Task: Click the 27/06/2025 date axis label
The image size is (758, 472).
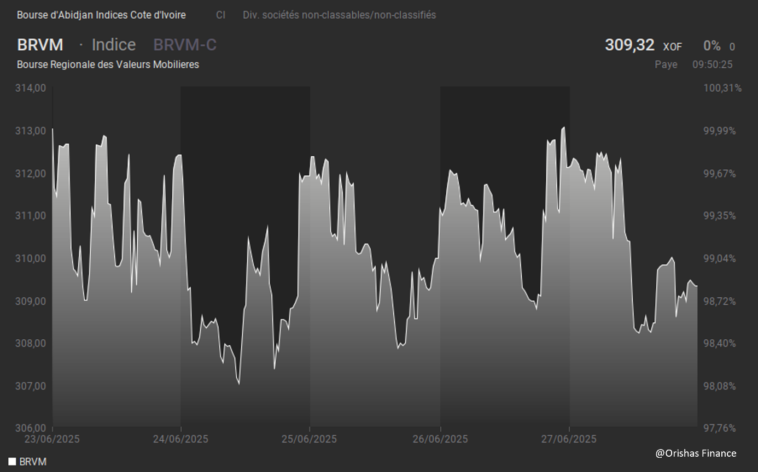Action: 569,439
